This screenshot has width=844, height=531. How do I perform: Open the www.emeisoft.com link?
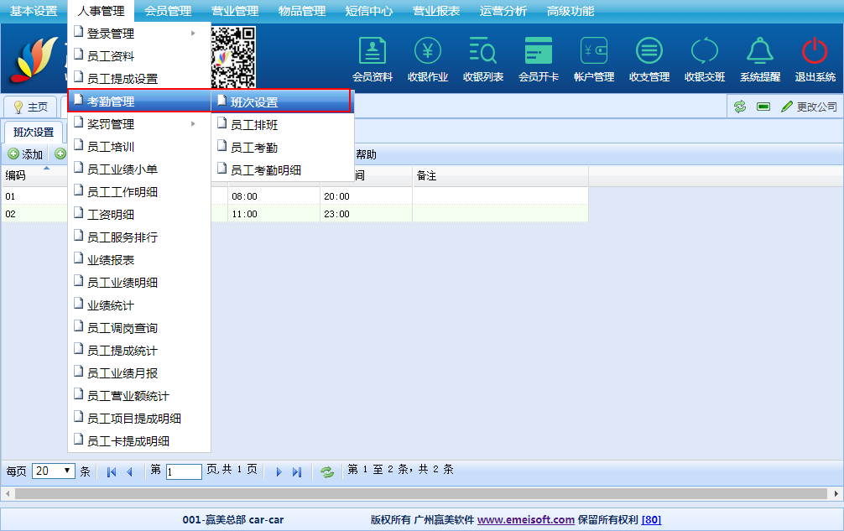coord(526,519)
